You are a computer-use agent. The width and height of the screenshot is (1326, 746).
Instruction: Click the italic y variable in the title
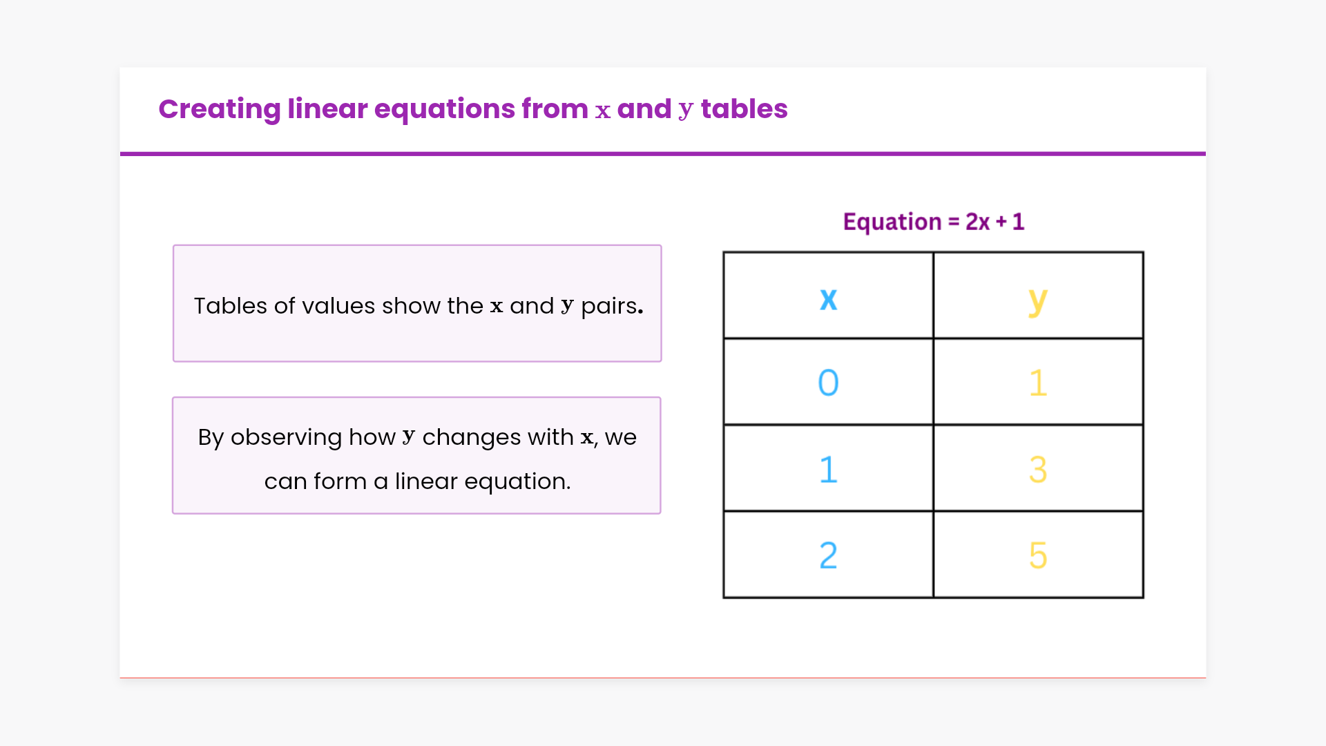pos(685,111)
